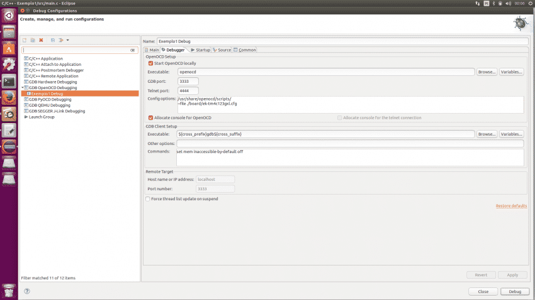Click the Duplicate launch configuration icon

coord(33,40)
